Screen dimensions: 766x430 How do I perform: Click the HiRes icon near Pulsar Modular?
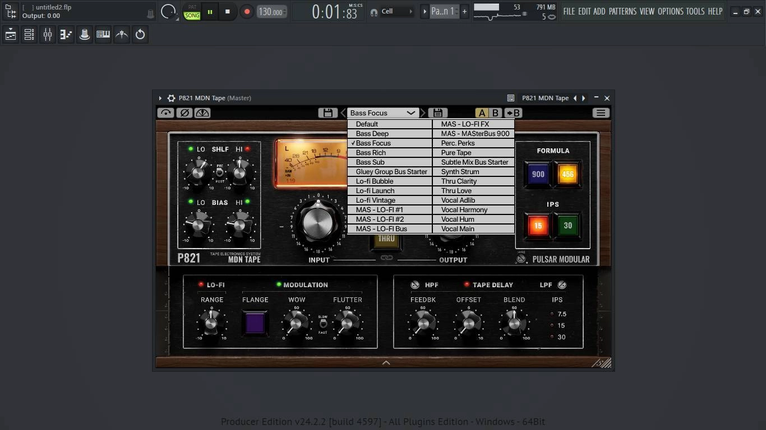[522, 258]
